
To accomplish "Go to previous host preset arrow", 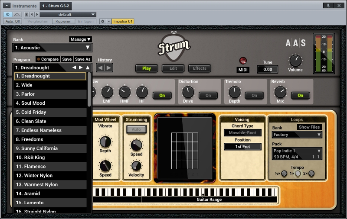I will 32,15.
